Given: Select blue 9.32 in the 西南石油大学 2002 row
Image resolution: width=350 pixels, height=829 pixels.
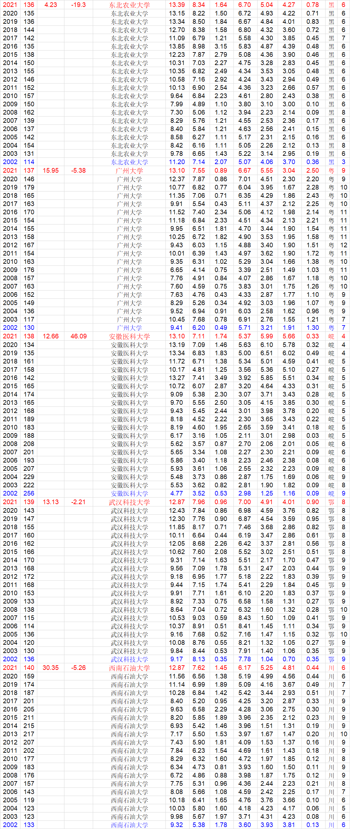Looking at the screenshot, I should point(177,825).
